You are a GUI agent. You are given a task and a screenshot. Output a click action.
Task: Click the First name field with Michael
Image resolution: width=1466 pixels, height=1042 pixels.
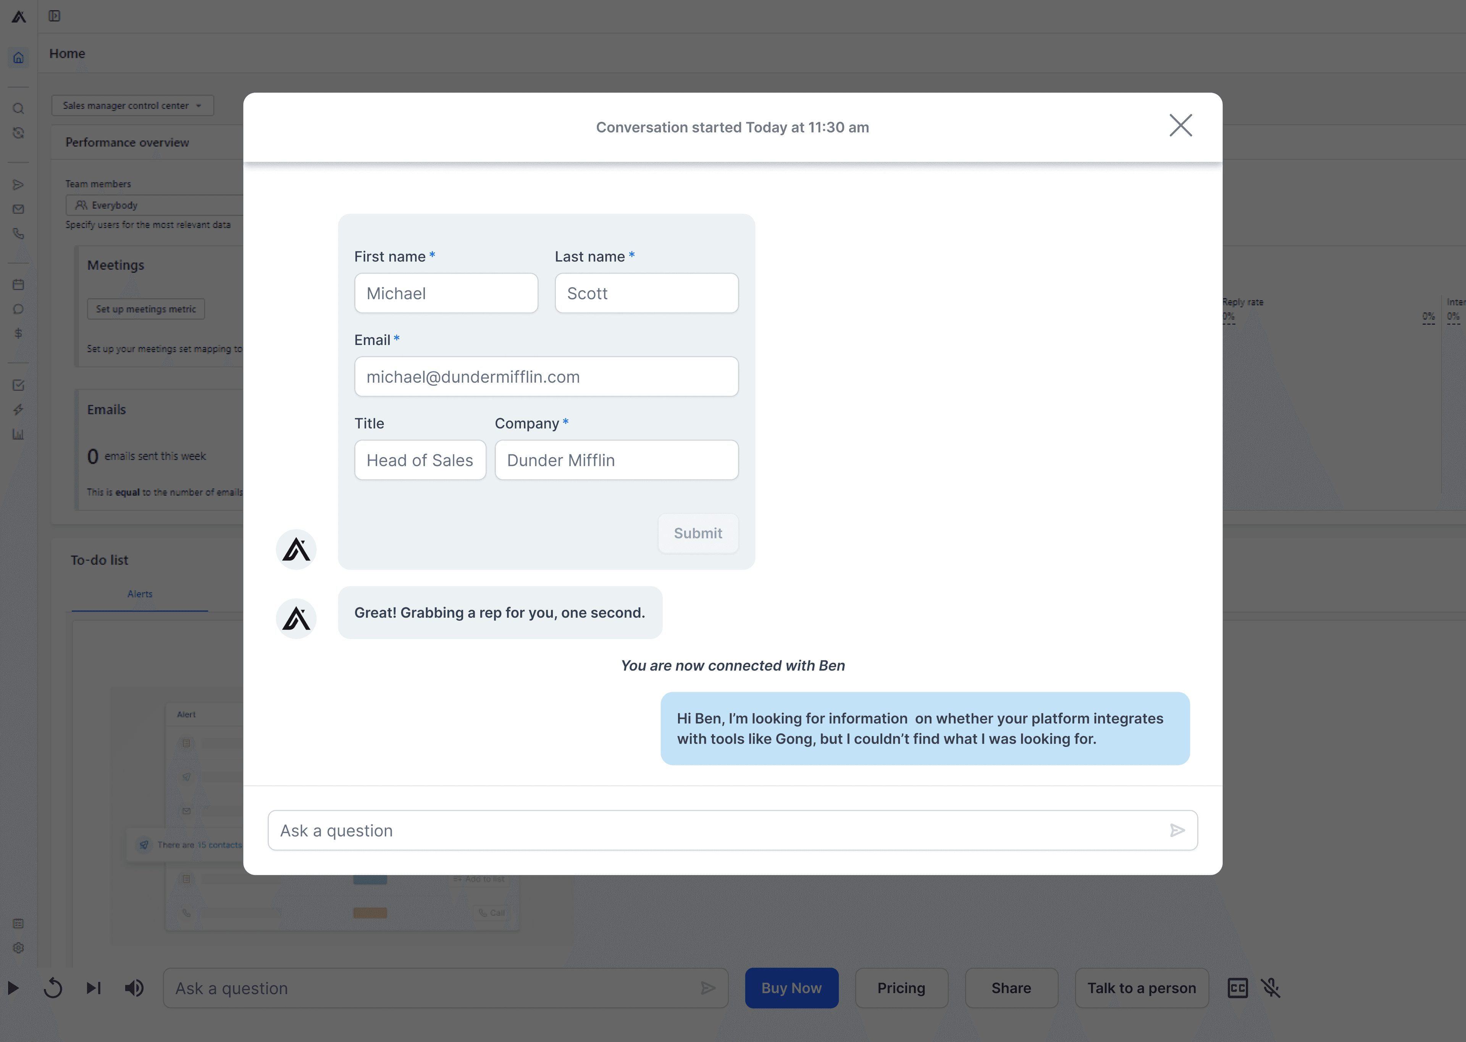pos(446,293)
